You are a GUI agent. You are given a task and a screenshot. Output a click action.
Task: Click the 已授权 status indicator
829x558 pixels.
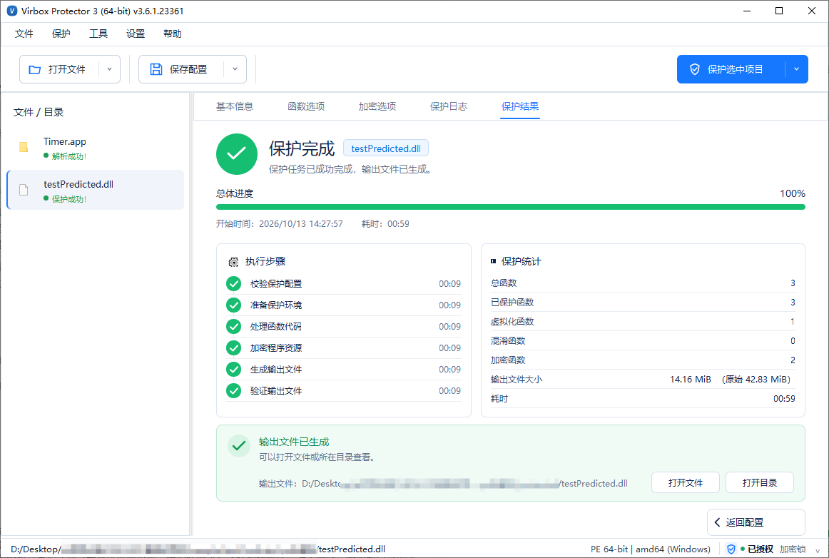tap(757, 549)
